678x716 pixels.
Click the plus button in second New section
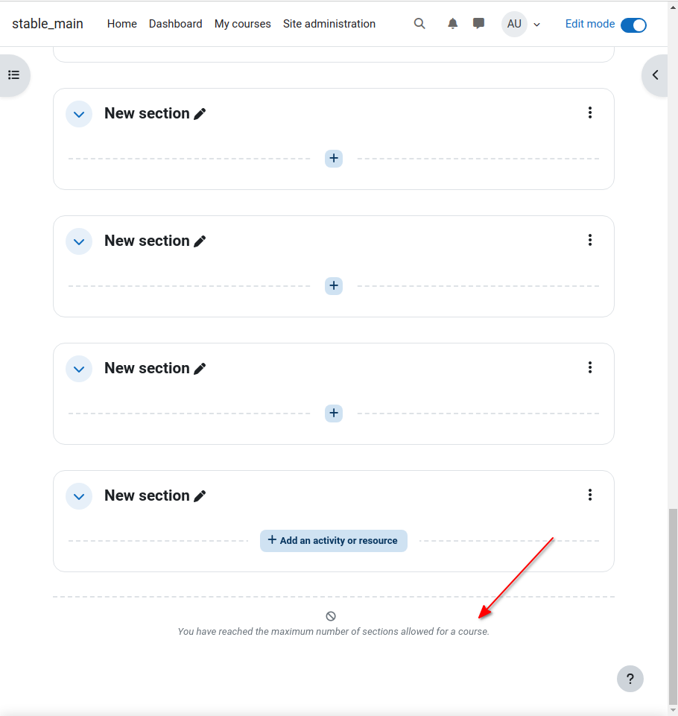pos(334,286)
